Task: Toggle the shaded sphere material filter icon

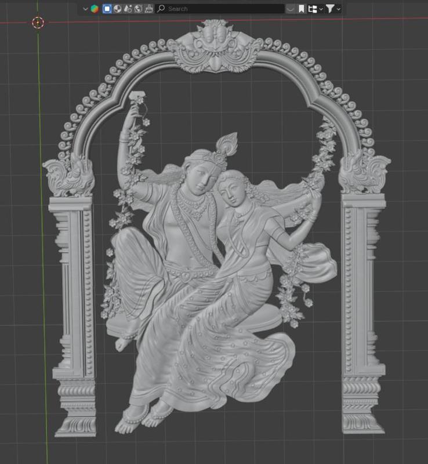Action: (x=118, y=9)
